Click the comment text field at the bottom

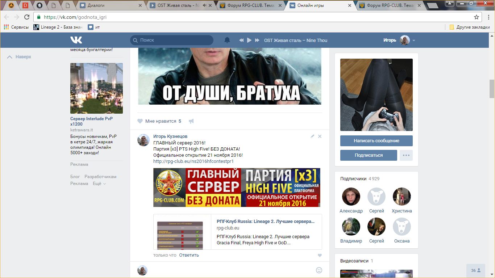point(231,270)
